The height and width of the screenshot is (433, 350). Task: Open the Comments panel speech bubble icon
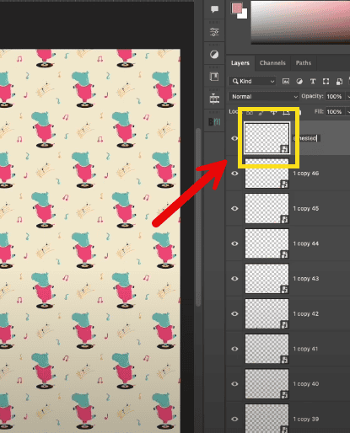click(214, 9)
